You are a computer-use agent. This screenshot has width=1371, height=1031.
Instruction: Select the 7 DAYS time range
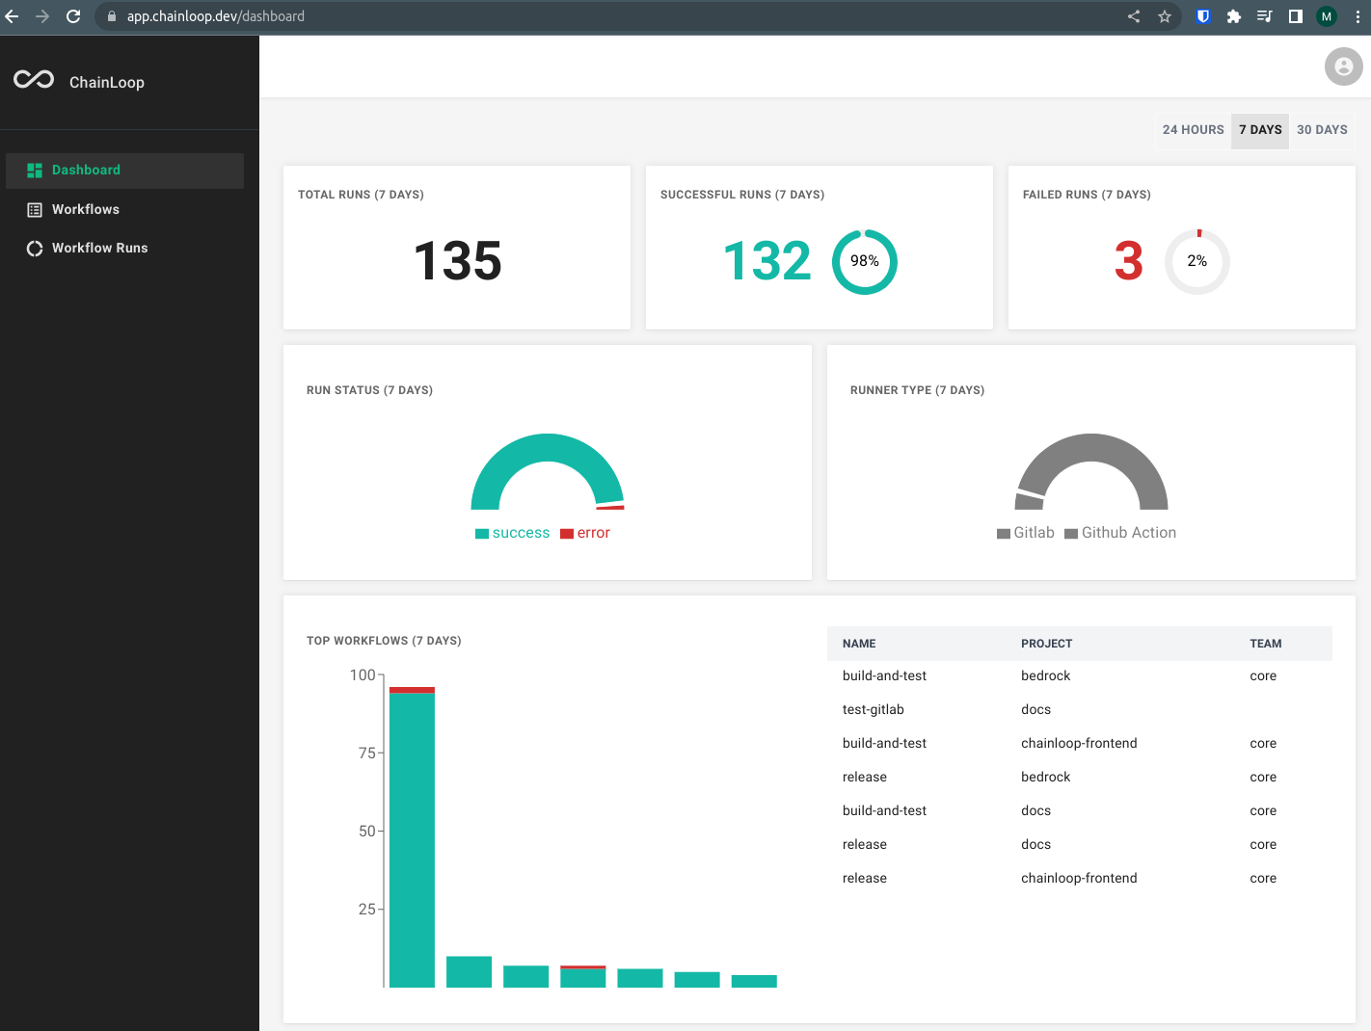(x=1260, y=130)
